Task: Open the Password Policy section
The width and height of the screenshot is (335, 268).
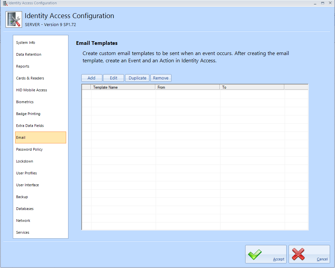Action: tap(40, 149)
